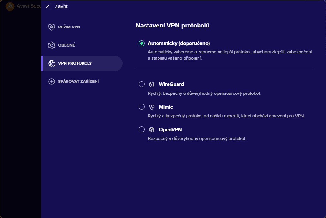This screenshot has height=218, width=326.
Task: Click the Zavřít close label
Action: [x=61, y=6]
